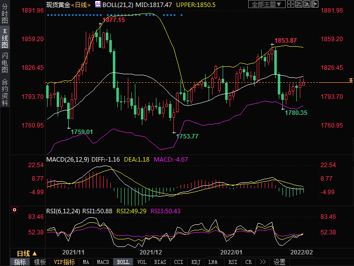Image resolution: width=354 pixels, height=266 pixels.
Task: Select the K线图 side tab
Action: click(x=5, y=40)
